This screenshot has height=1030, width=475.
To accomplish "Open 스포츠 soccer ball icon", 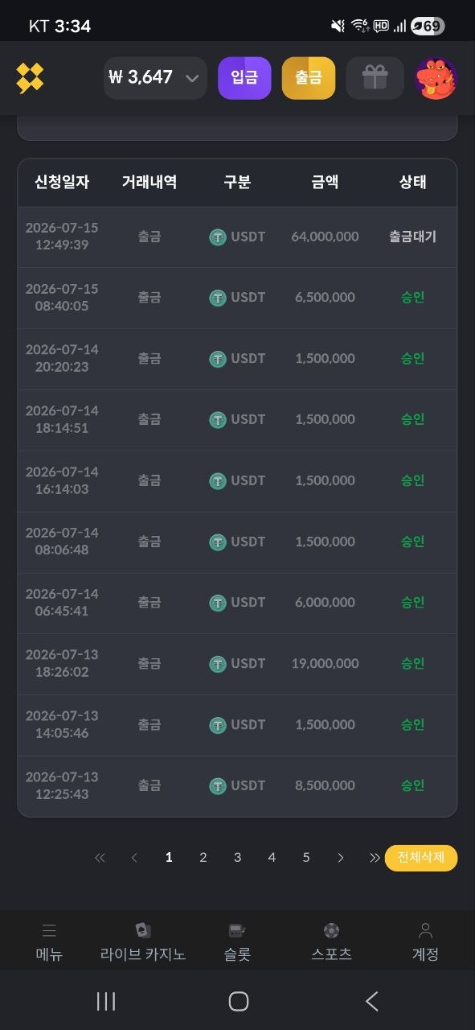I will point(331,931).
